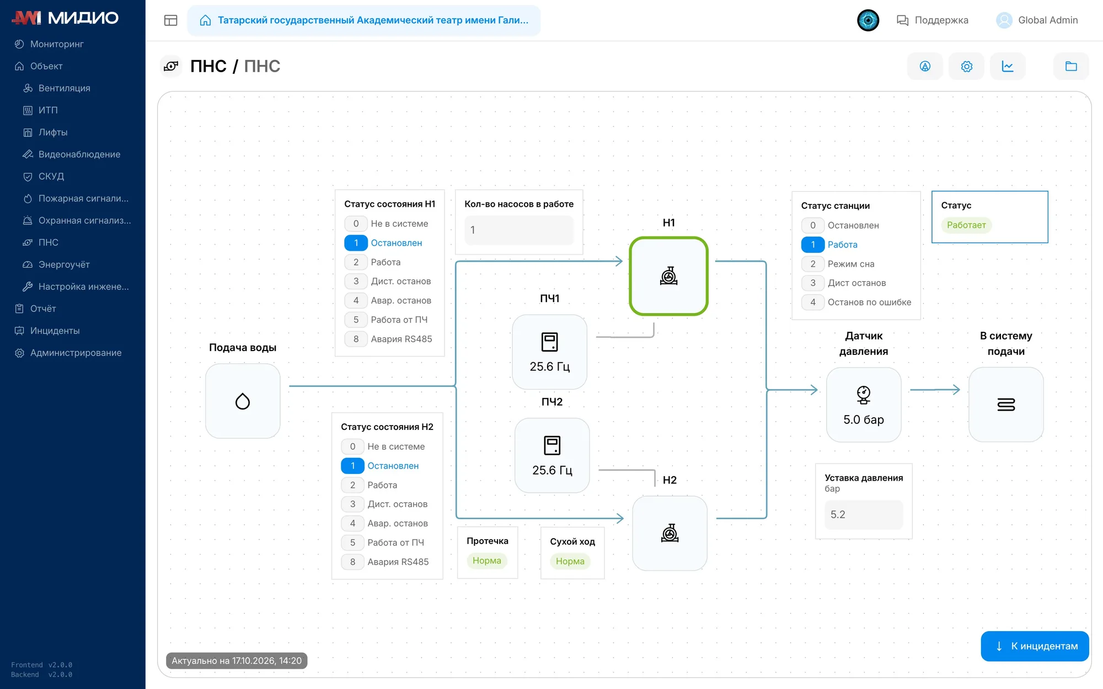Click the home icon in breadcrumb
Screen dimensions: 1103x689
(x=205, y=20)
